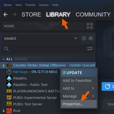
Task: Click the Rust game icon
Action: (9, 111)
